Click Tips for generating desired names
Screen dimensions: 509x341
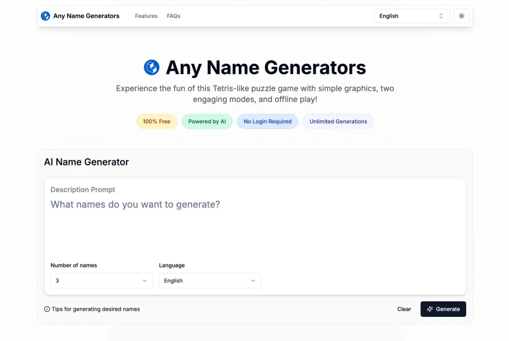[x=95, y=309]
